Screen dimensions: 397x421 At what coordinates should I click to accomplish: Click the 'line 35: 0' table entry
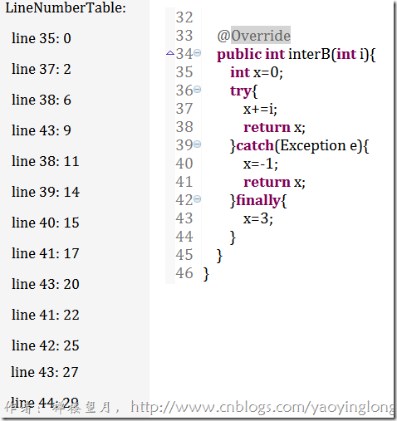(42, 38)
